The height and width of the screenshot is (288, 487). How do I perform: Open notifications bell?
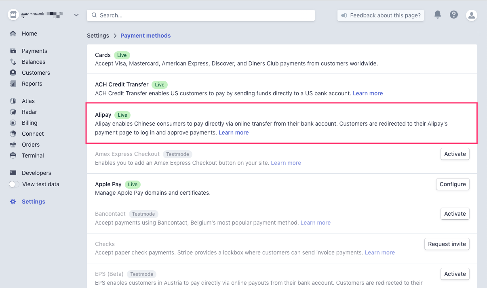click(438, 15)
